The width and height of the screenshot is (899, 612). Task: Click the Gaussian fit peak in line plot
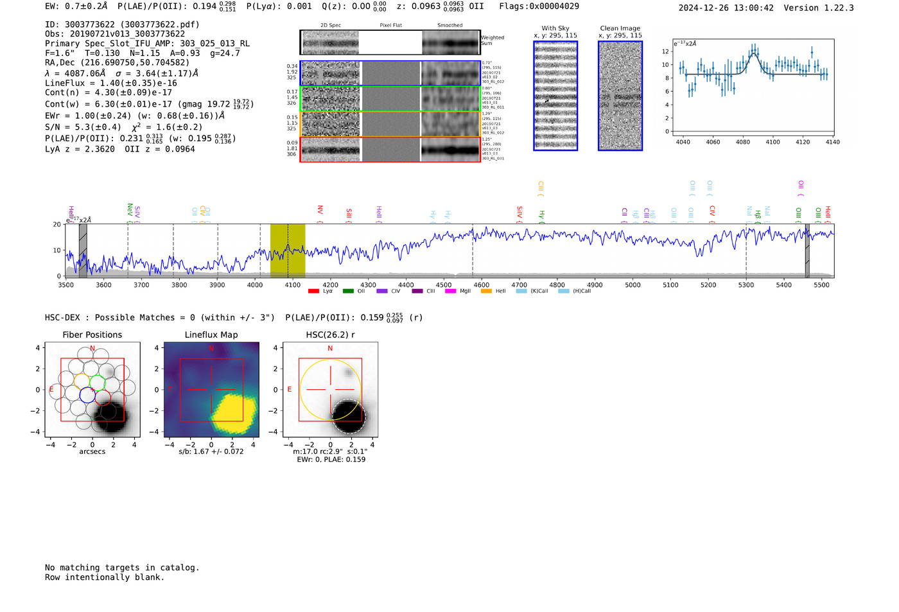click(x=753, y=53)
